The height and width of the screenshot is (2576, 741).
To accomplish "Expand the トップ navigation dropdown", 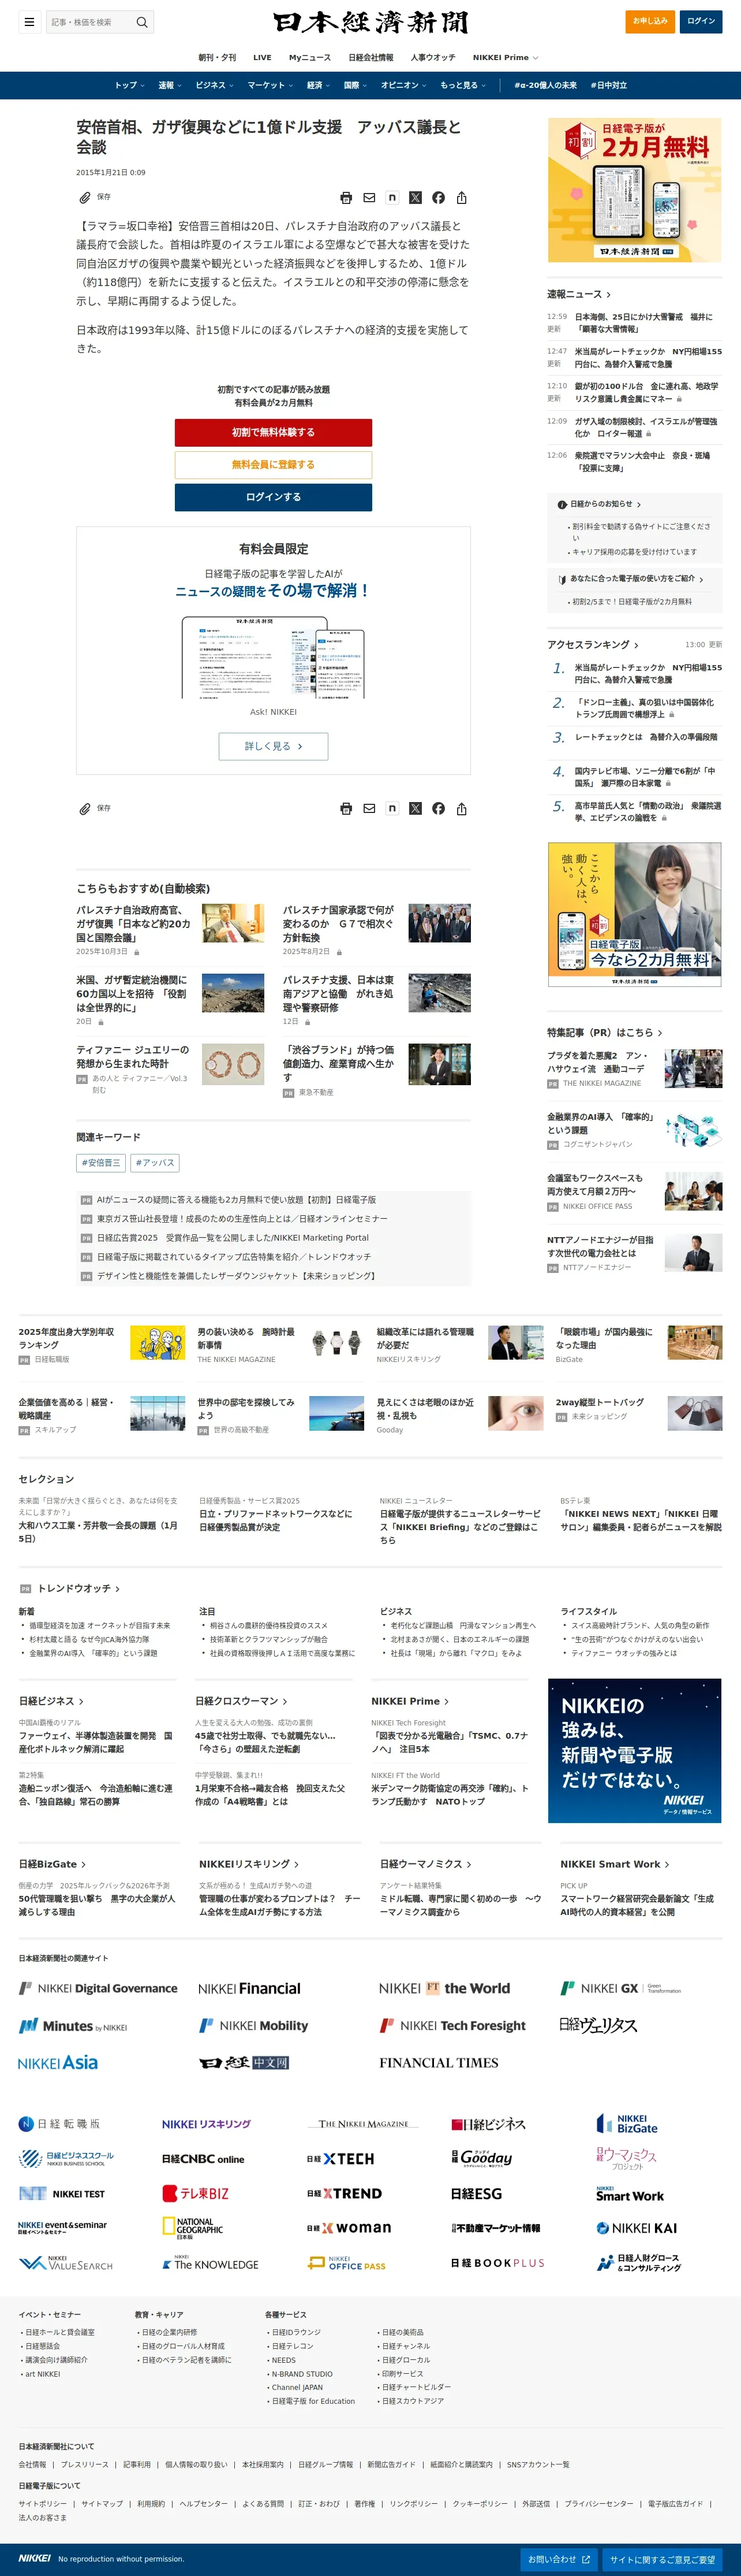I will 129,85.
